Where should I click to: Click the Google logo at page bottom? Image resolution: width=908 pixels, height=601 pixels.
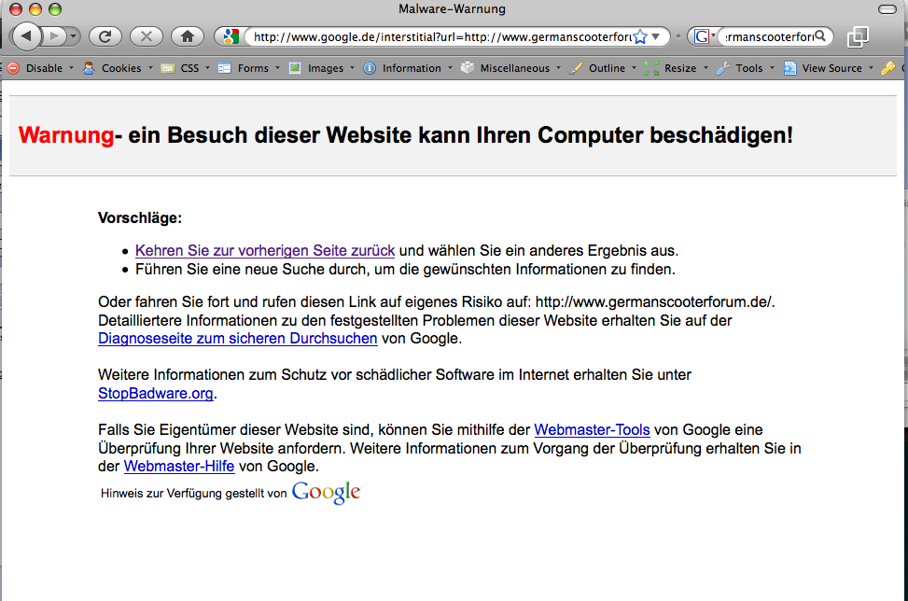(326, 493)
